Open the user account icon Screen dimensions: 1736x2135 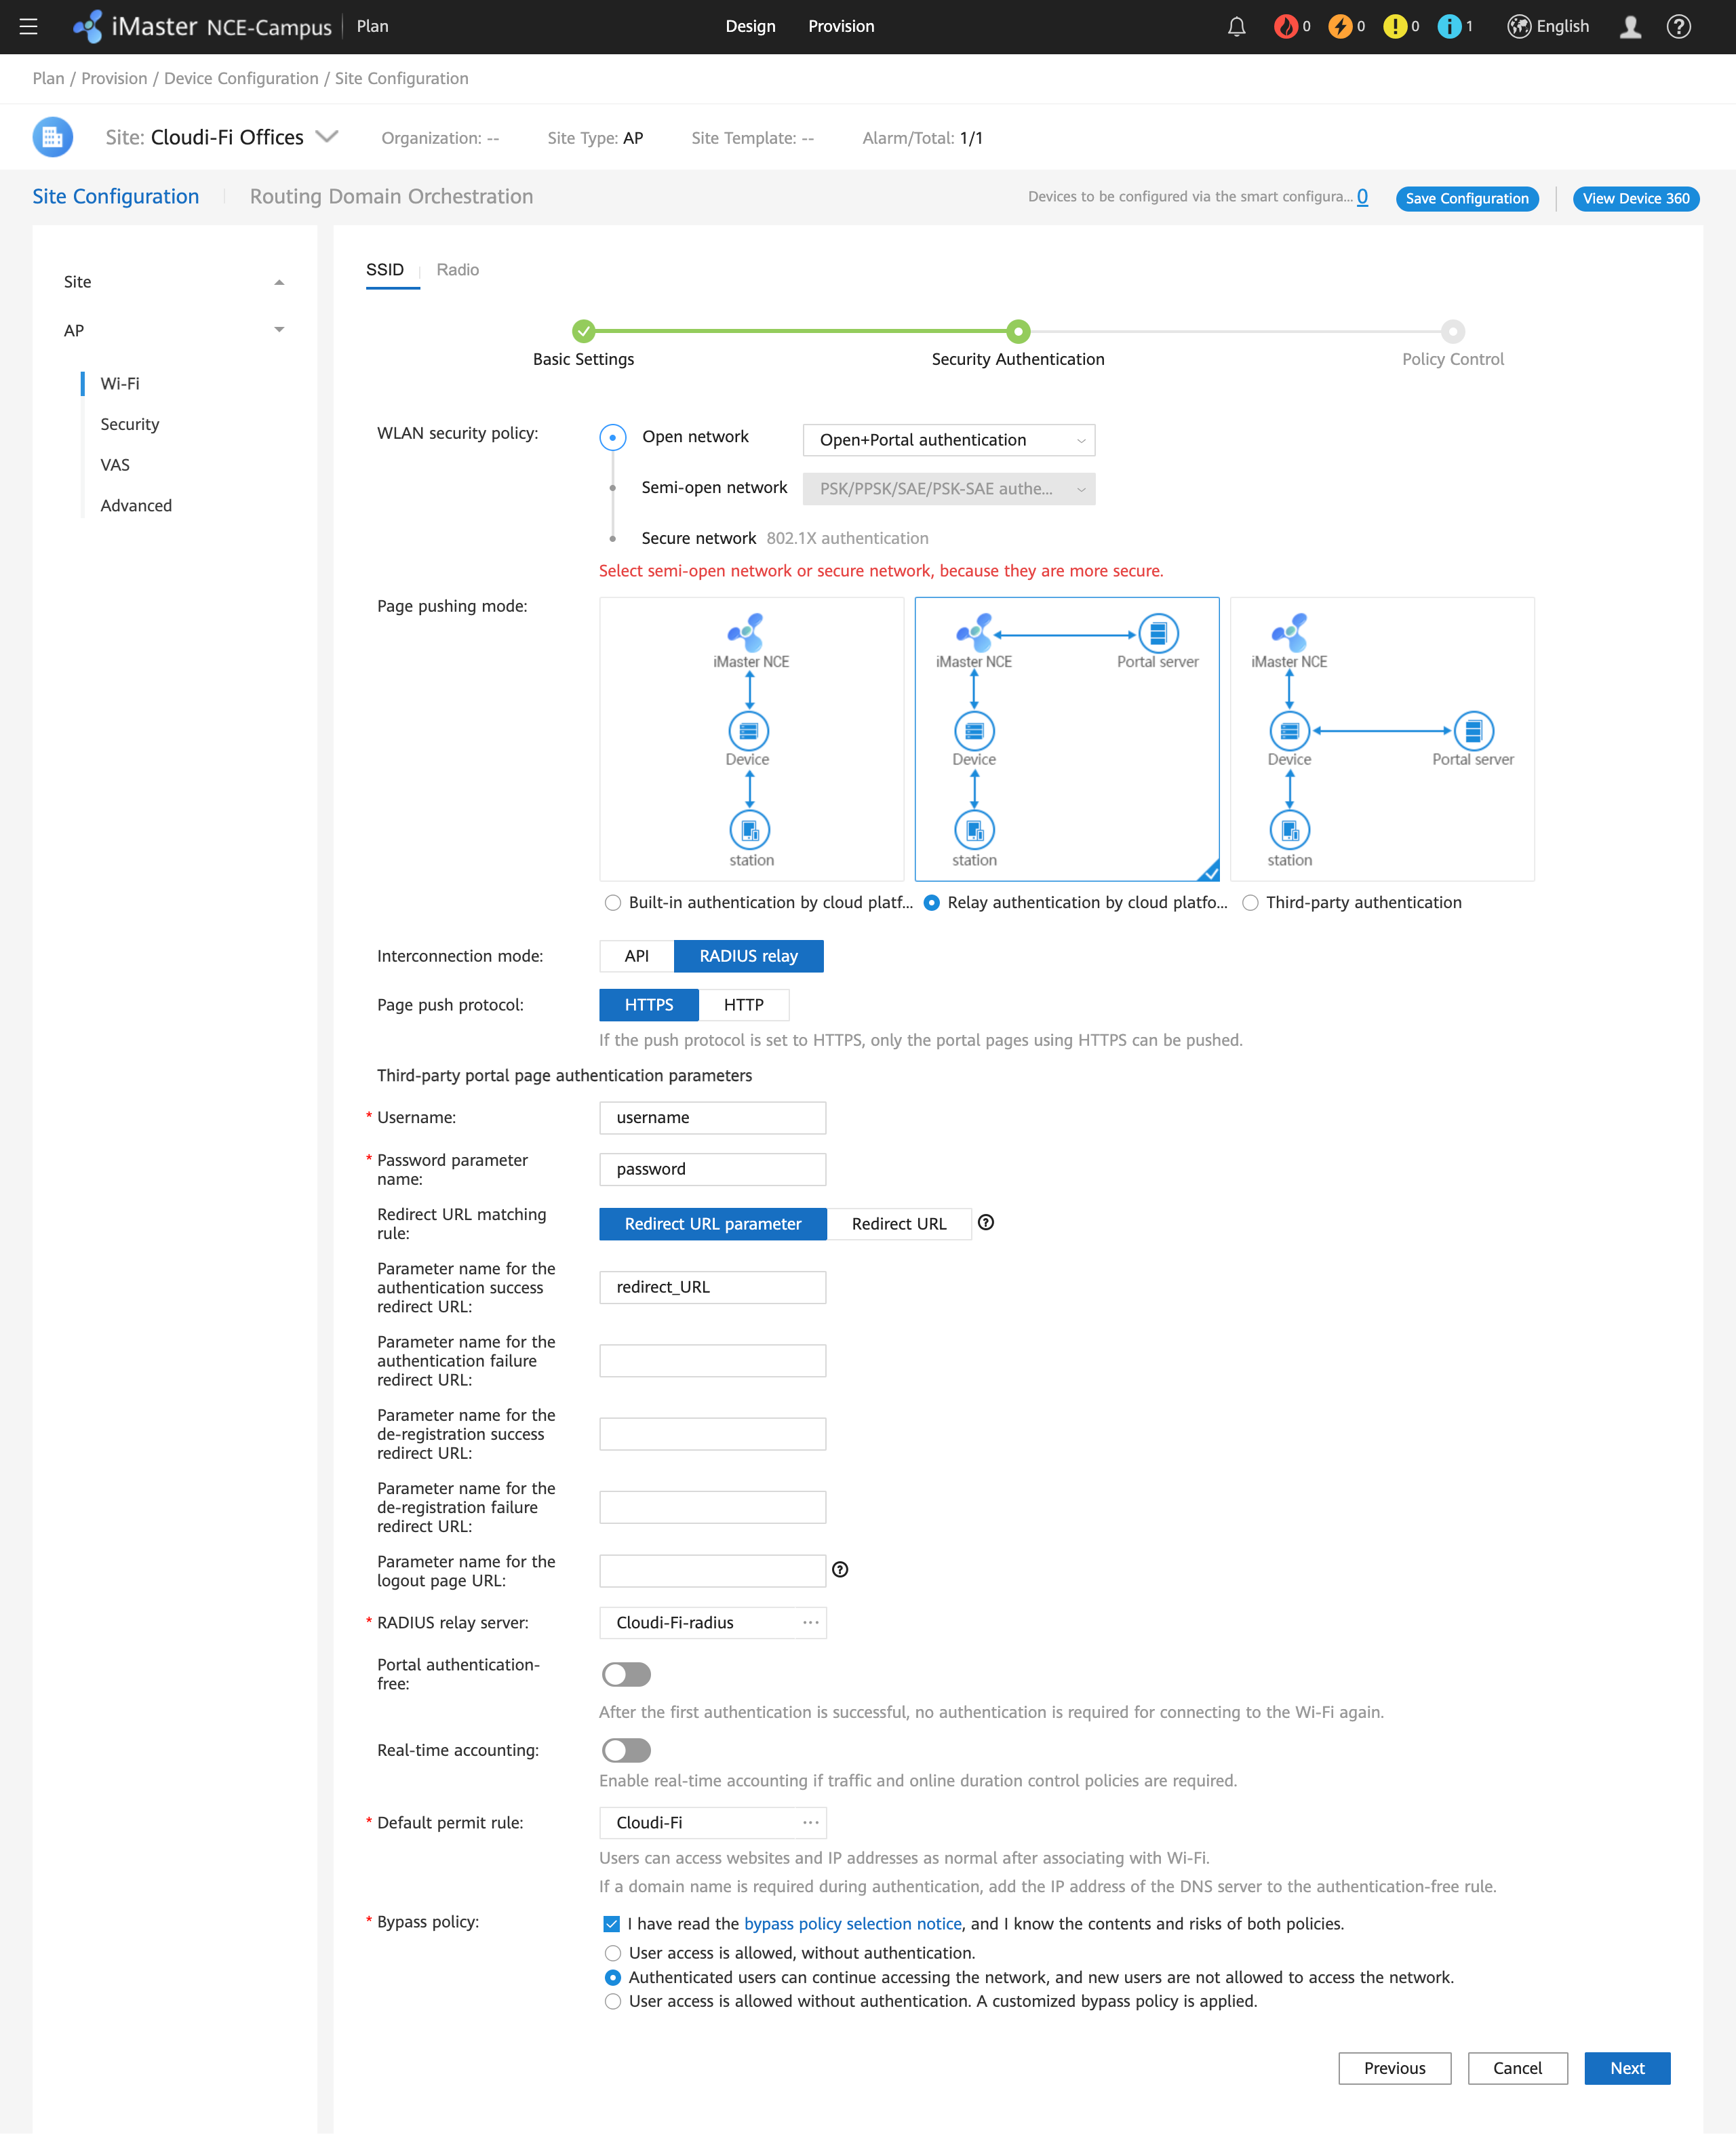click(1630, 26)
